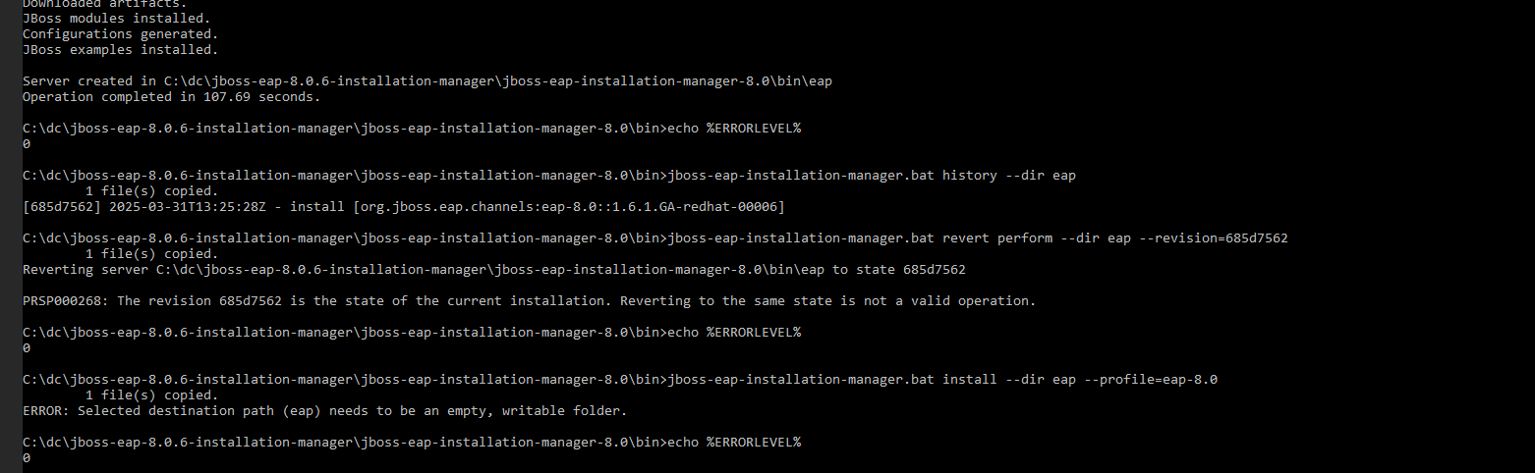Click the "Configurations generated." output line
The width and height of the screenshot is (1535, 473).
click(x=120, y=34)
